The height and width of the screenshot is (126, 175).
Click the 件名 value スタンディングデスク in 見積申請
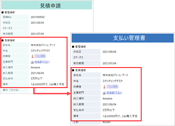point(40,51)
